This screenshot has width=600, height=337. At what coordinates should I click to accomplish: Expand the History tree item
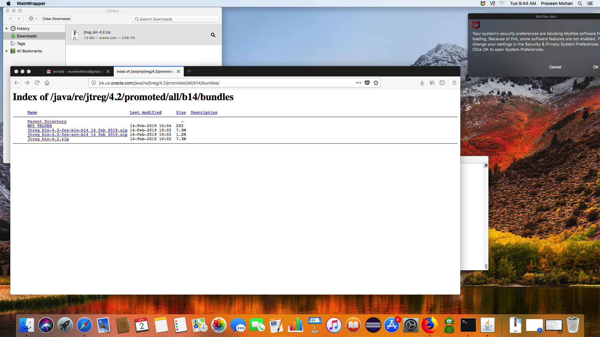pyautogui.click(x=7, y=28)
